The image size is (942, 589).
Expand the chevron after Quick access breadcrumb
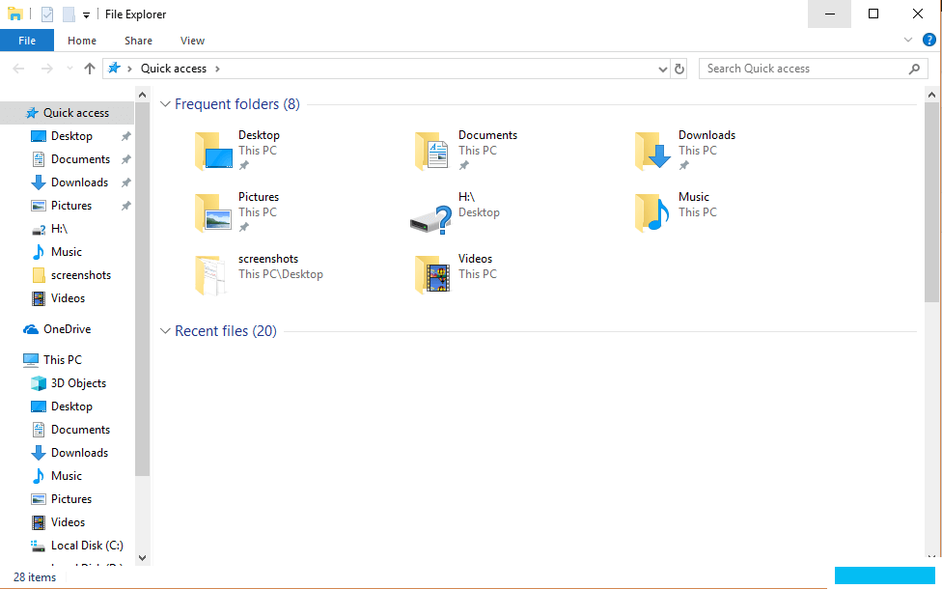(x=217, y=69)
